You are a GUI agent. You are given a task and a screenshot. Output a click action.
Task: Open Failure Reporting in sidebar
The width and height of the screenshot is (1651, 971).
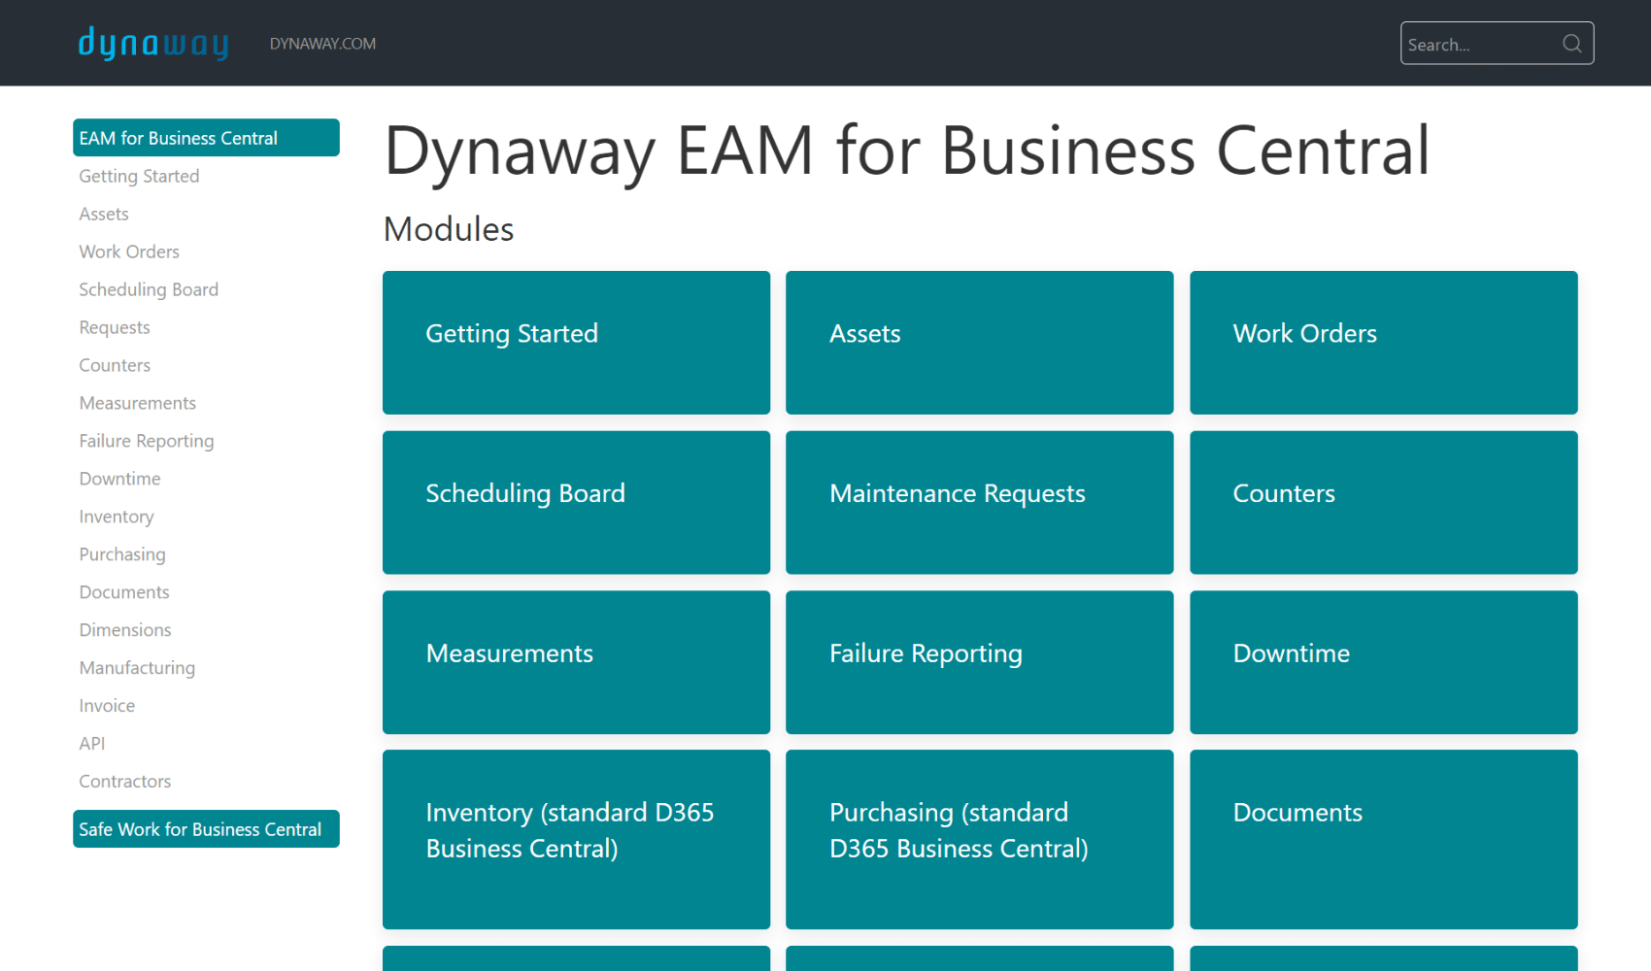(x=147, y=441)
